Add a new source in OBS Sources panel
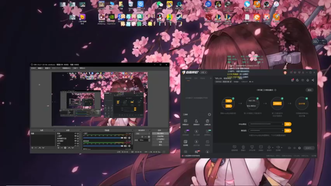Viewport: 331px width, 186px height. pos(58,148)
